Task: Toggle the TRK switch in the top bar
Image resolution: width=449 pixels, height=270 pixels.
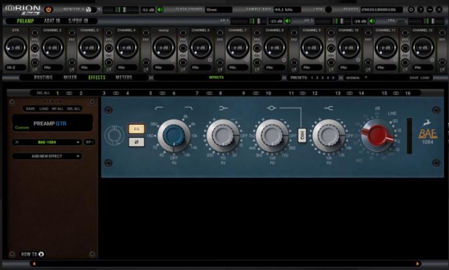Action: [401, 21]
